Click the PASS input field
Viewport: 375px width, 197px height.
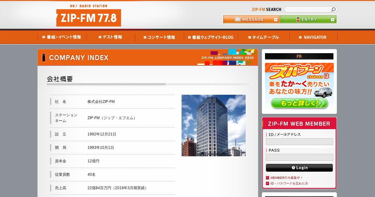299,157
